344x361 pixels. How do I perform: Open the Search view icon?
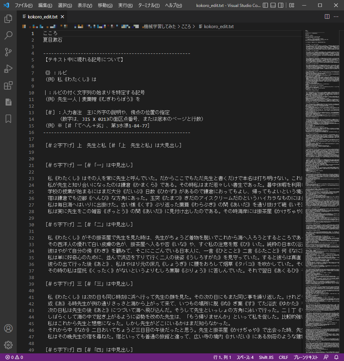(8, 35)
